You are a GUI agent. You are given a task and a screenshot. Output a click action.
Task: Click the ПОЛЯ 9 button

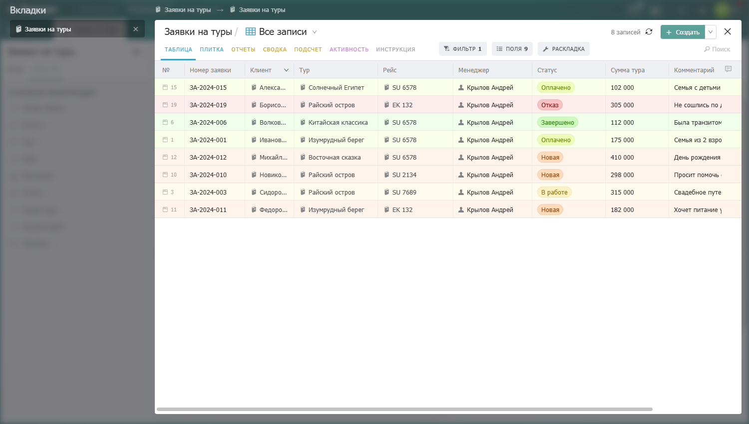click(x=512, y=49)
